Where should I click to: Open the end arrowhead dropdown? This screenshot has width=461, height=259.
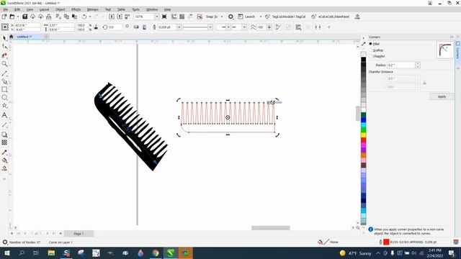(x=244, y=27)
